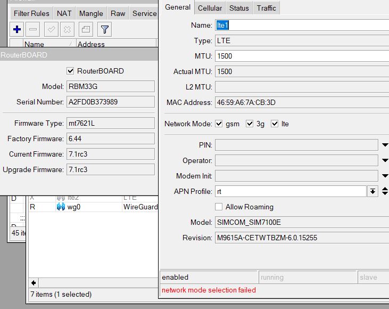The height and width of the screenshot is (309, 389).
Task: Click the WireGuard type cell of wg0
Action: 140,207
